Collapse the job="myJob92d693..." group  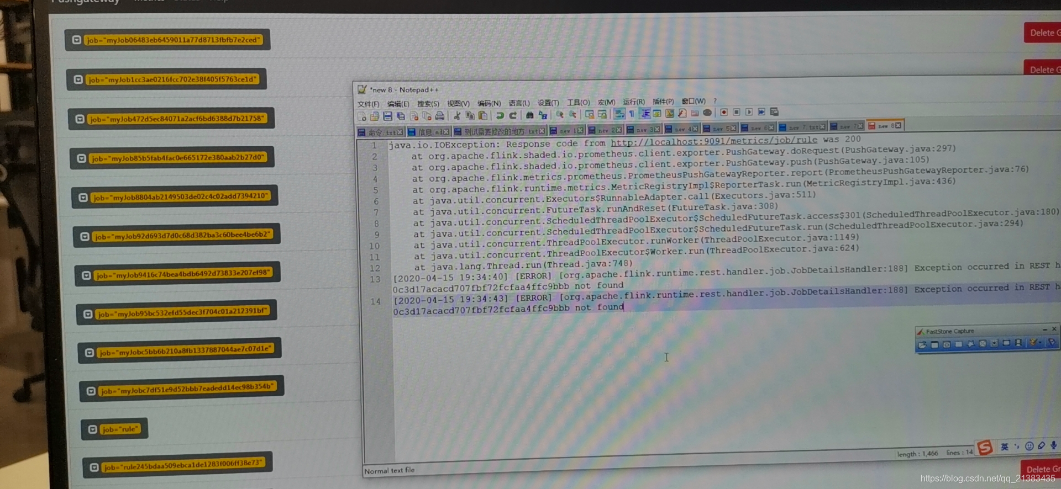click(85, 236)
